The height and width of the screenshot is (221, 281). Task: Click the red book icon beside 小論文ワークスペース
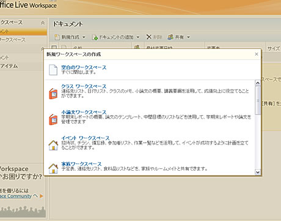point(53,119)
